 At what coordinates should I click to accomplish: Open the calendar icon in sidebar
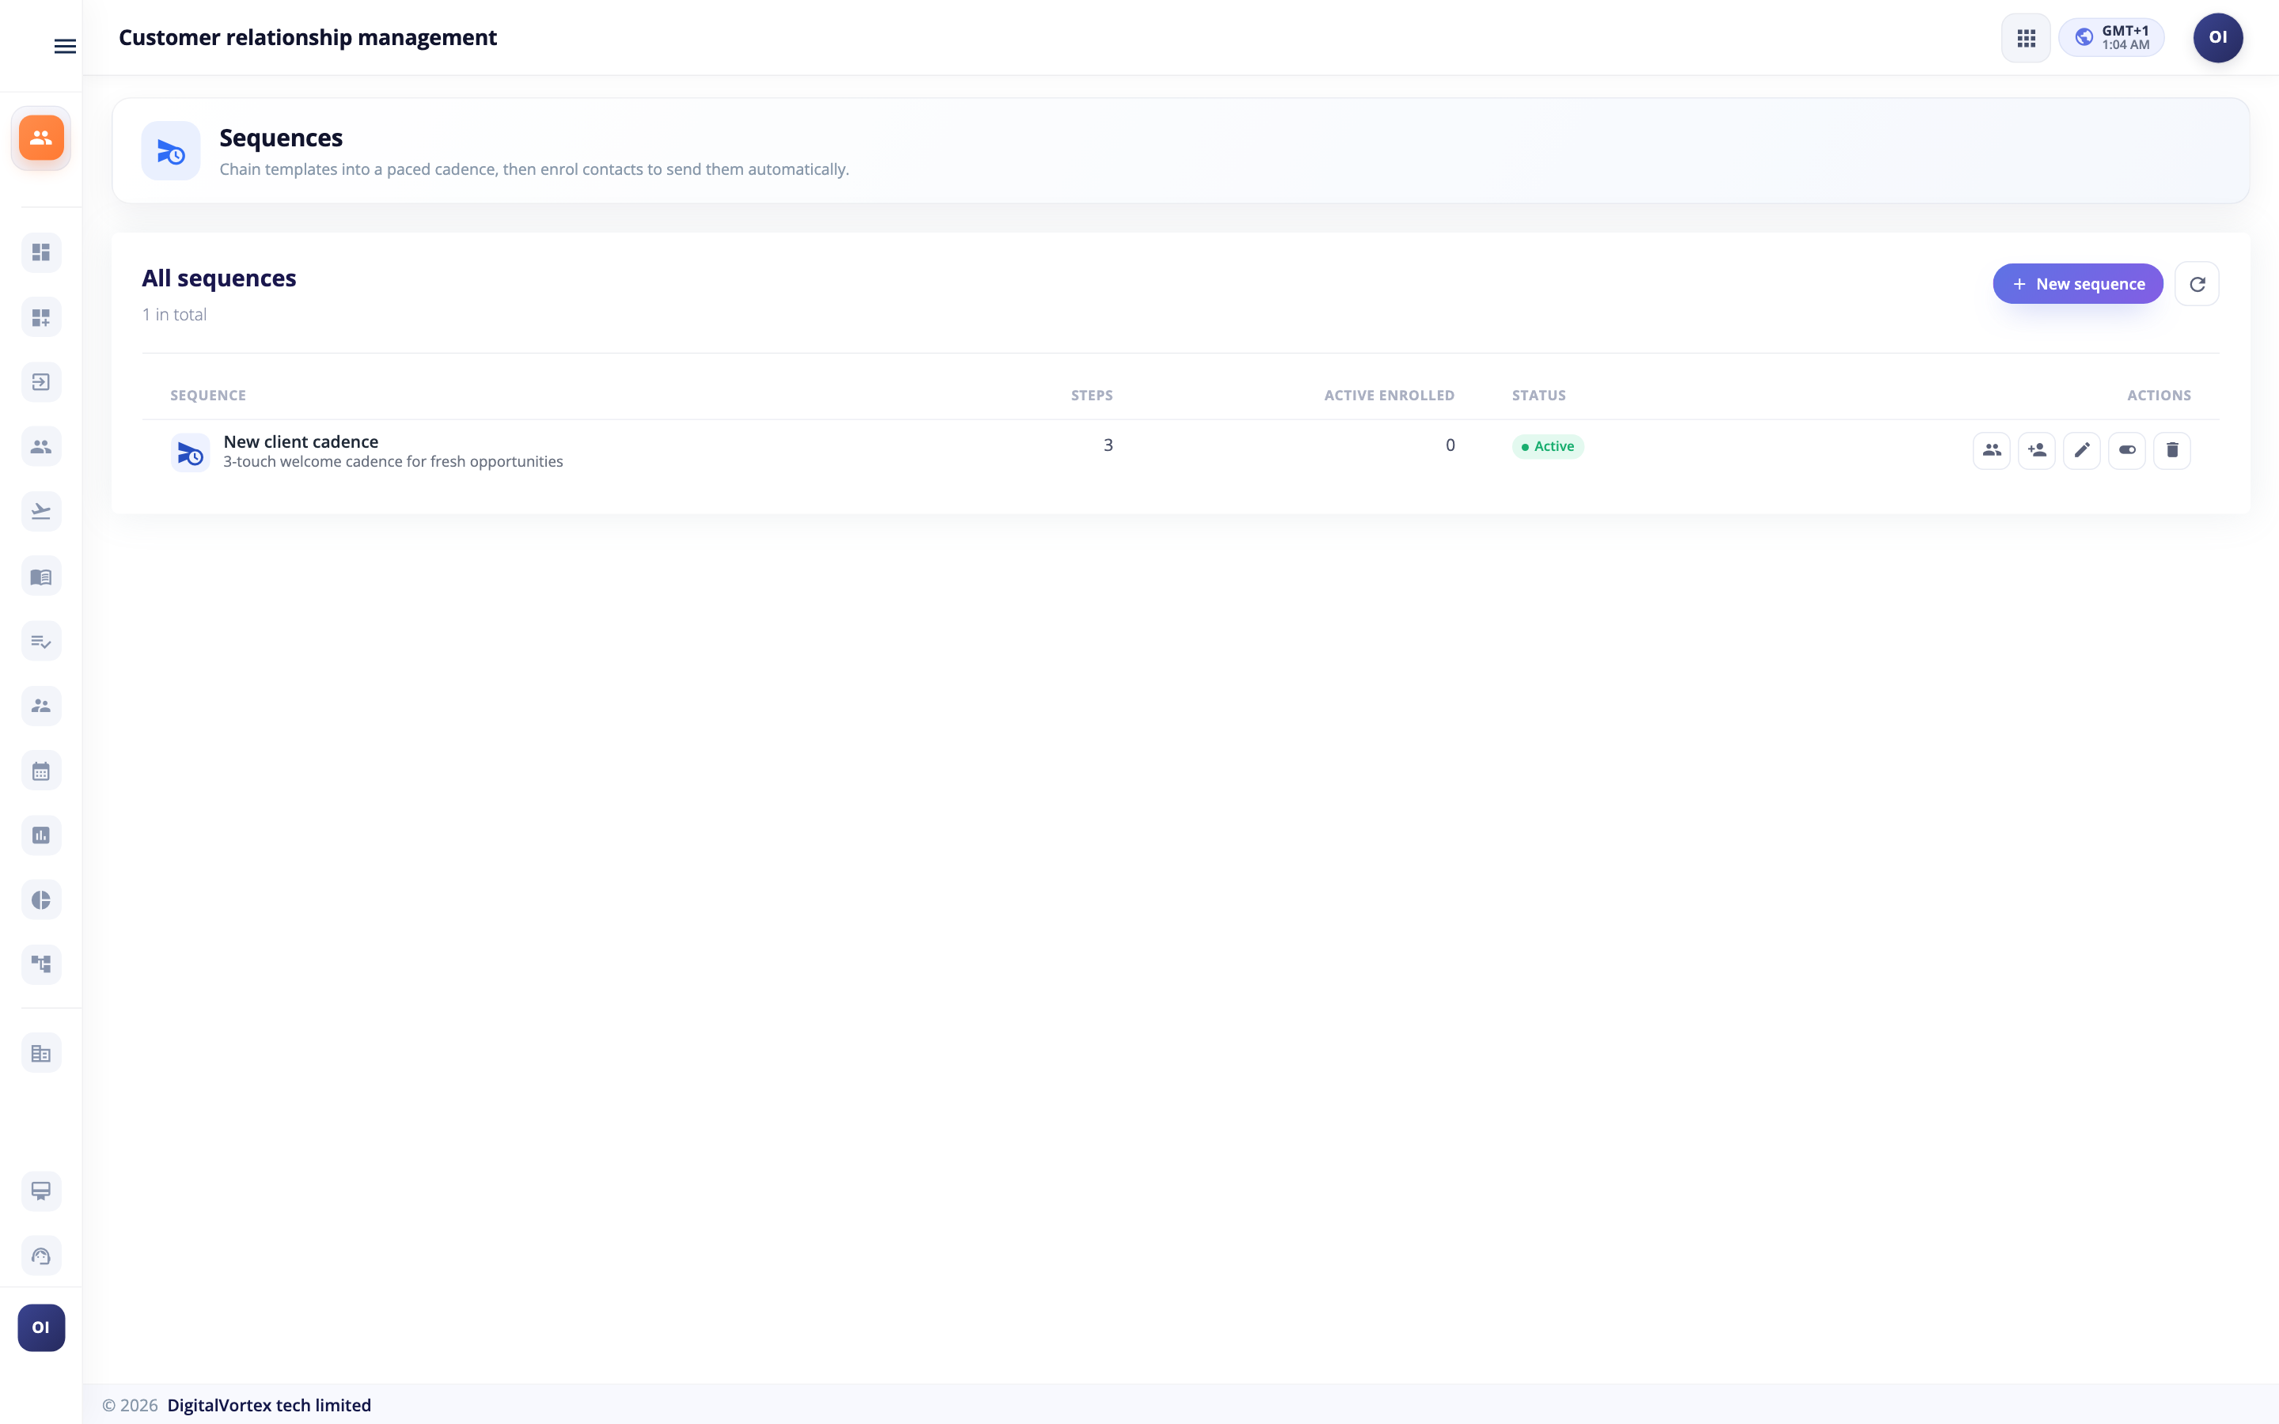(x=40, y=771)
